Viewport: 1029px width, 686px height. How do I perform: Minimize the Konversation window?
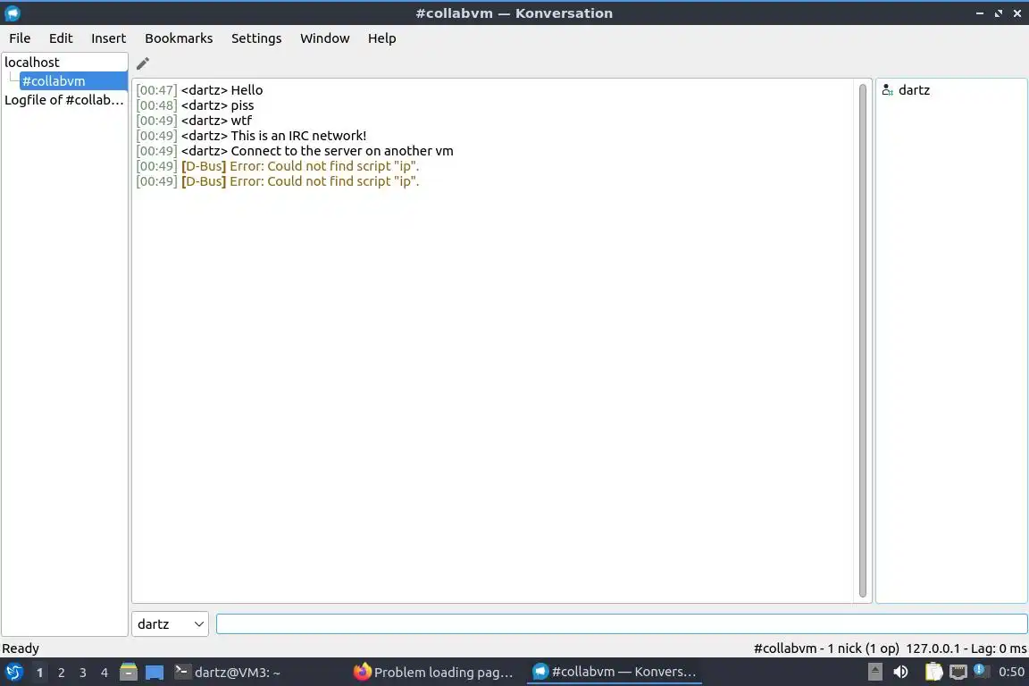click(x=980, y=13)
